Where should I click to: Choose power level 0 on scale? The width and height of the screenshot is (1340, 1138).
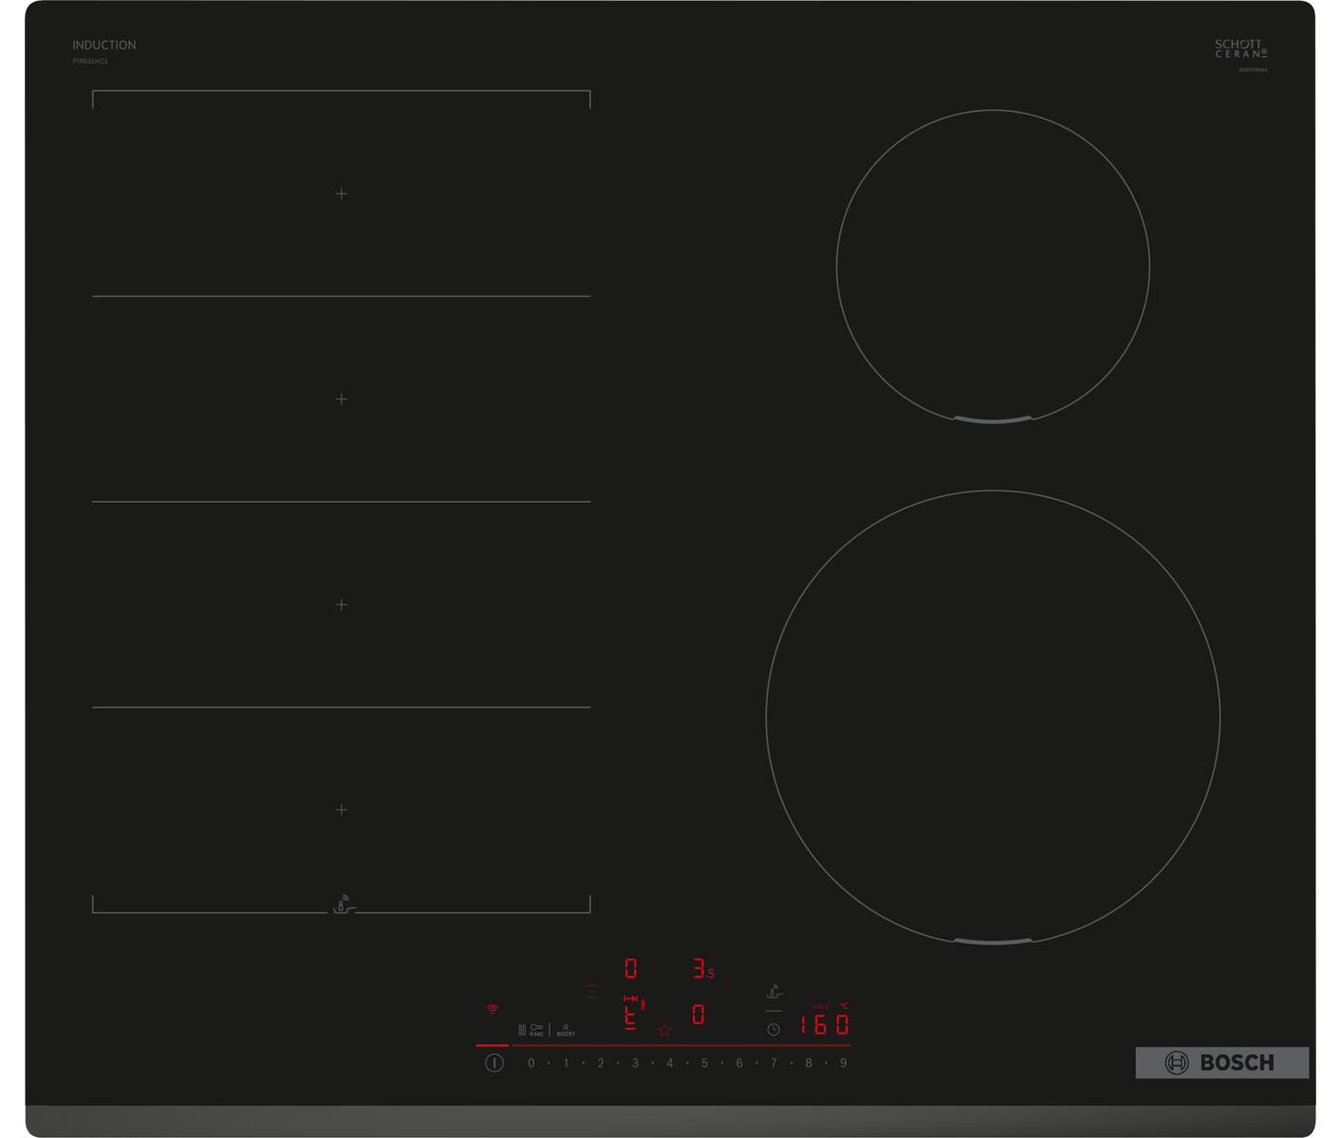click(531, 1063)
